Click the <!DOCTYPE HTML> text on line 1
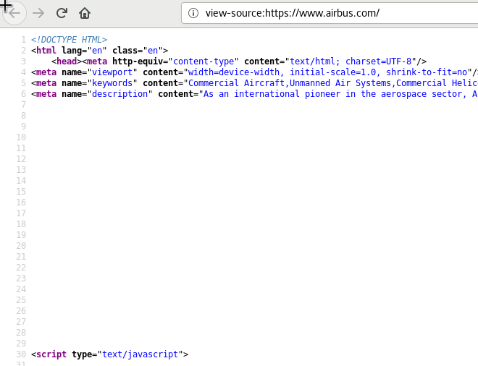The width and height of the screenshot is (478, 366). pyautogui.click(x=70, y=40)
